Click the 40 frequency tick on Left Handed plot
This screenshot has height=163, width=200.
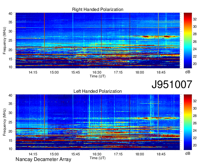click(x=10, y=95)
